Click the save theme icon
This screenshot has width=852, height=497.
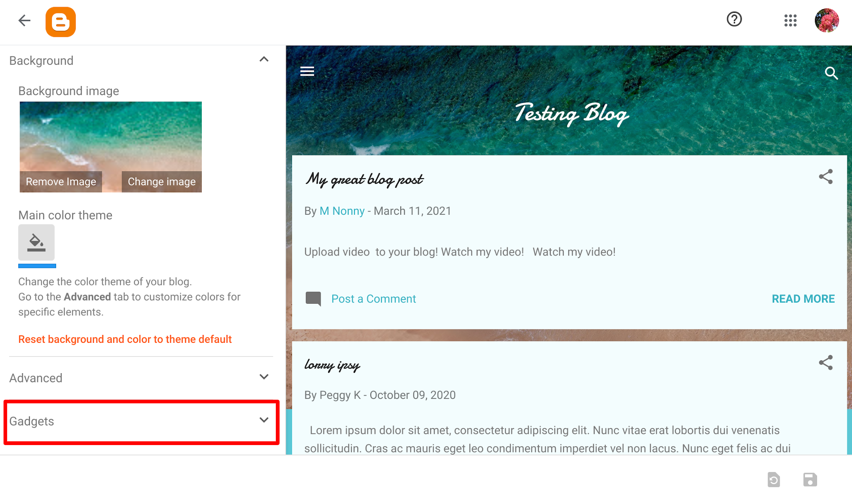click(x=810, y=480)
